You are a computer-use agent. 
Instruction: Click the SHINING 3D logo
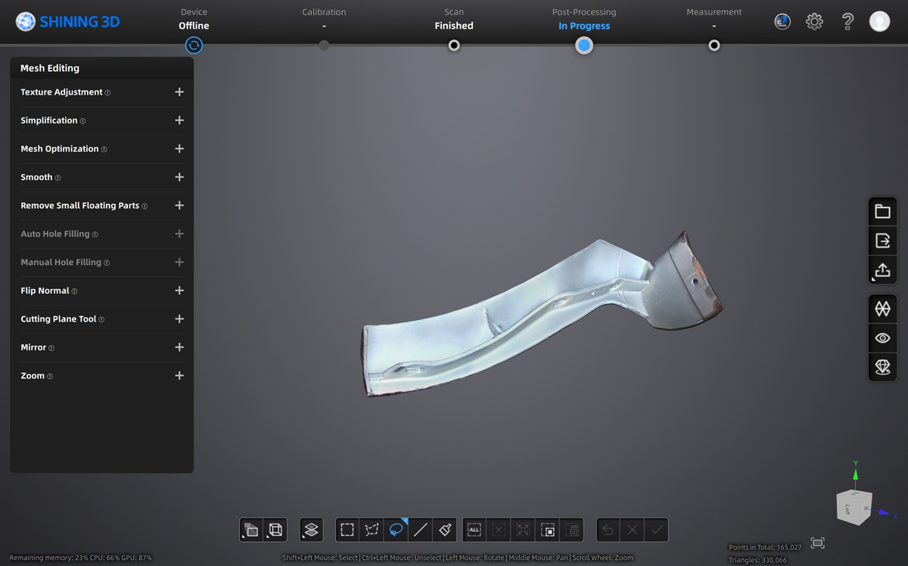tap(68, 22)
